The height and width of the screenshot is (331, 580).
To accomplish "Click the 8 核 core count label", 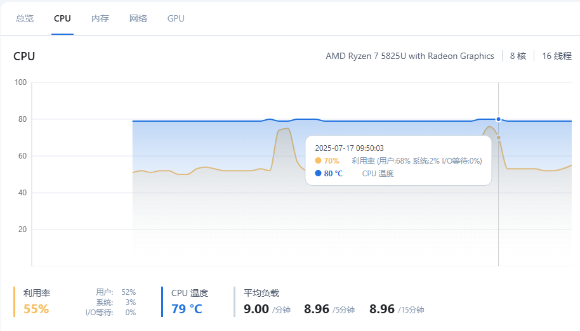I will 518,56.
